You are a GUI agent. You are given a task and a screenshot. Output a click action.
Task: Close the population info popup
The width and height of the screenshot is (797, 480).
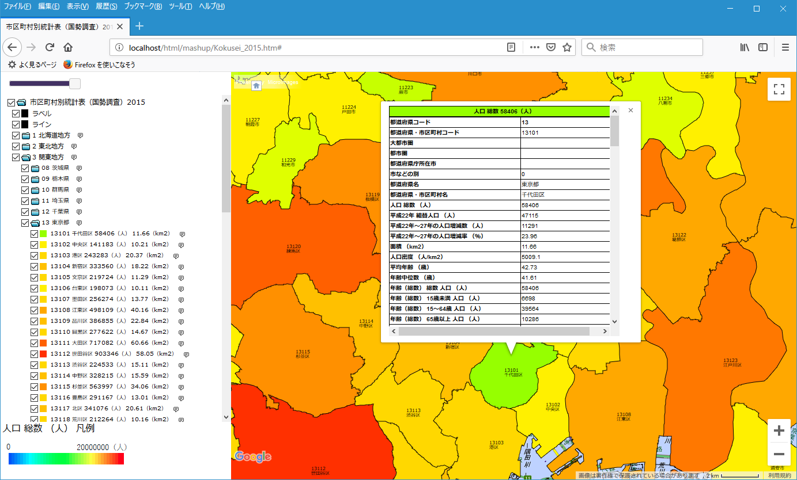pos(630,110)
